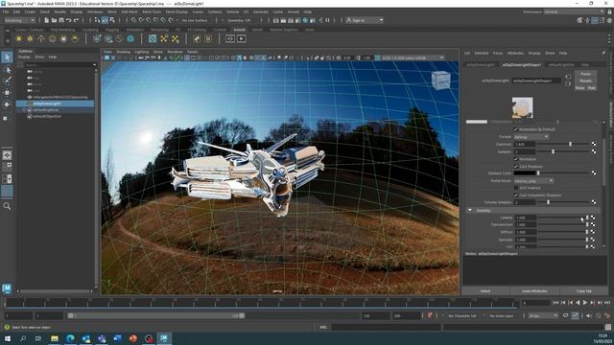
Task: Switch to the Arnold shelf tab
Action: [239, 30]
